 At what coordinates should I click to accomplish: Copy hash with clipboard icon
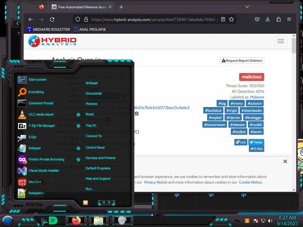[137, 113]
